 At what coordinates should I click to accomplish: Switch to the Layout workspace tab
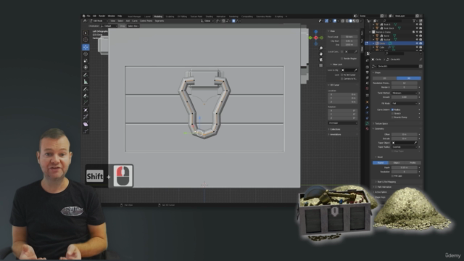[147, 17]
